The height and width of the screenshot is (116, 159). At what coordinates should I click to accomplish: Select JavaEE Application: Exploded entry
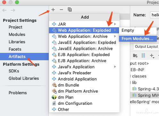tap(84, 42)
